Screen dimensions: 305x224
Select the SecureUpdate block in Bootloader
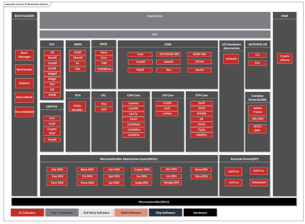(x=24, y=112)
